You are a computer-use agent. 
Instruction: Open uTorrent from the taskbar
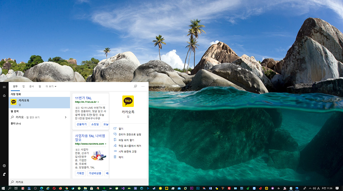pos(79,188)
